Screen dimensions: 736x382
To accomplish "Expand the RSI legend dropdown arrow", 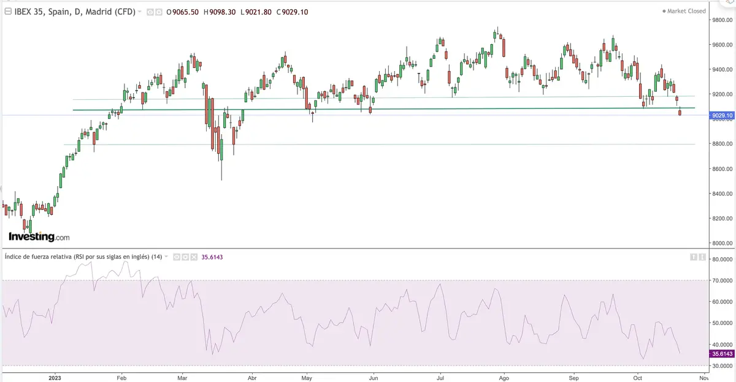I will click(x=166, y=257).
